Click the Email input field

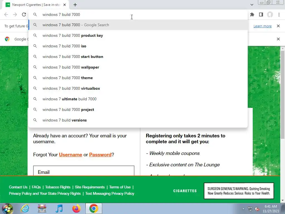coord(83,171)
